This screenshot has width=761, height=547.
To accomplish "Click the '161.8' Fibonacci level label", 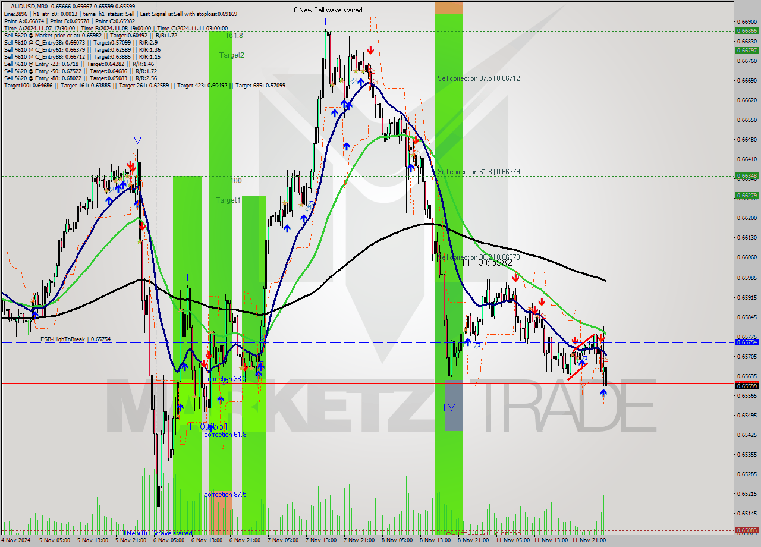I will pyautogui.click(x=234, y=36).
